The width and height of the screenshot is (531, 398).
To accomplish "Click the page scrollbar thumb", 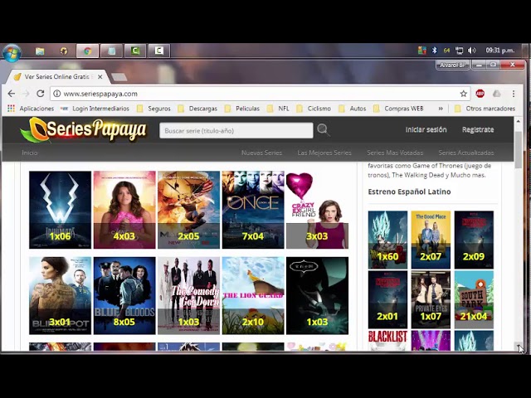I will pyautogui.click(x=519, y=149).
